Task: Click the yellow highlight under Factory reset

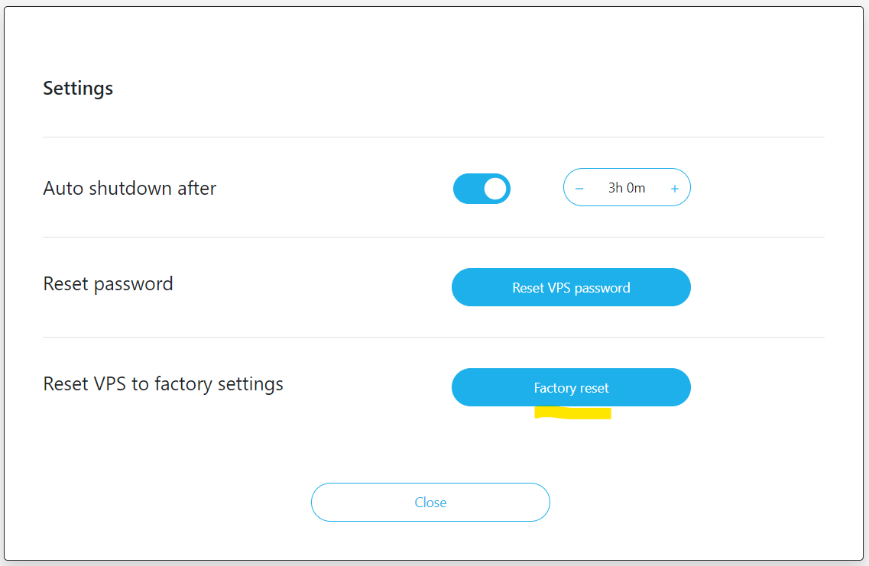Action: click(572, 413)
